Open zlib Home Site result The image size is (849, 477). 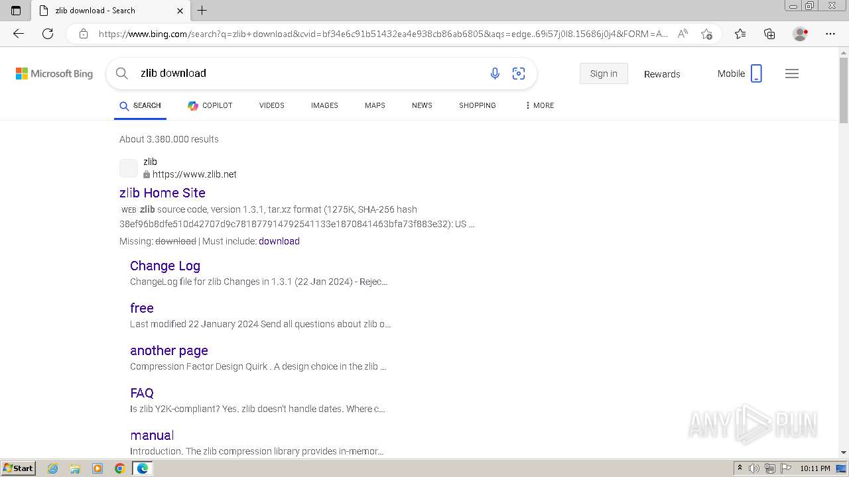tap(163, 193)
